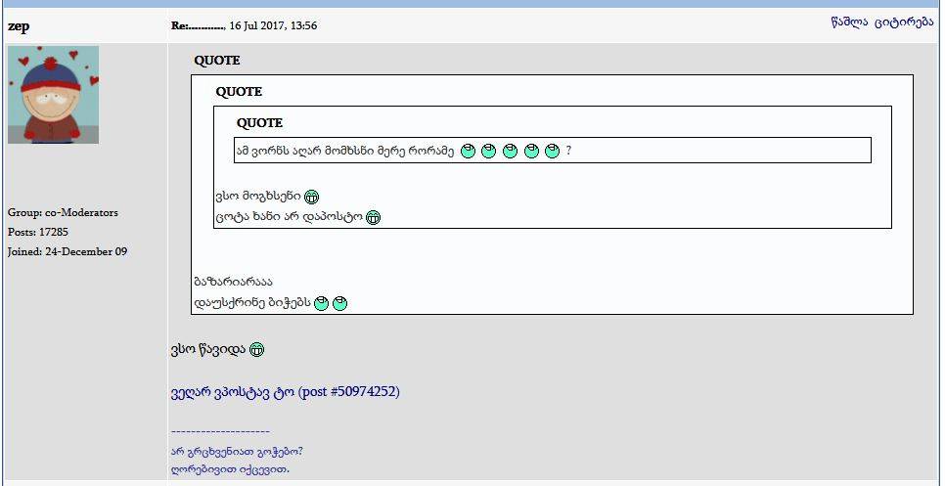Click the second emoticon in innermost quote
The height and width of the screenshot is (486, 945).
pyautogui.click(x=488, y=152)
